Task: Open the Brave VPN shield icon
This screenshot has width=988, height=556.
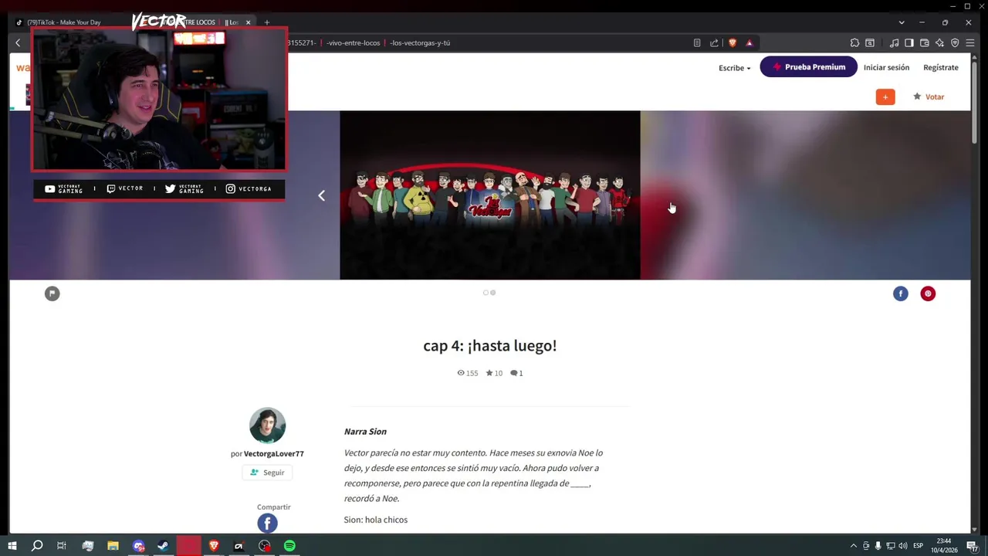Action: (x=955, y=43)
